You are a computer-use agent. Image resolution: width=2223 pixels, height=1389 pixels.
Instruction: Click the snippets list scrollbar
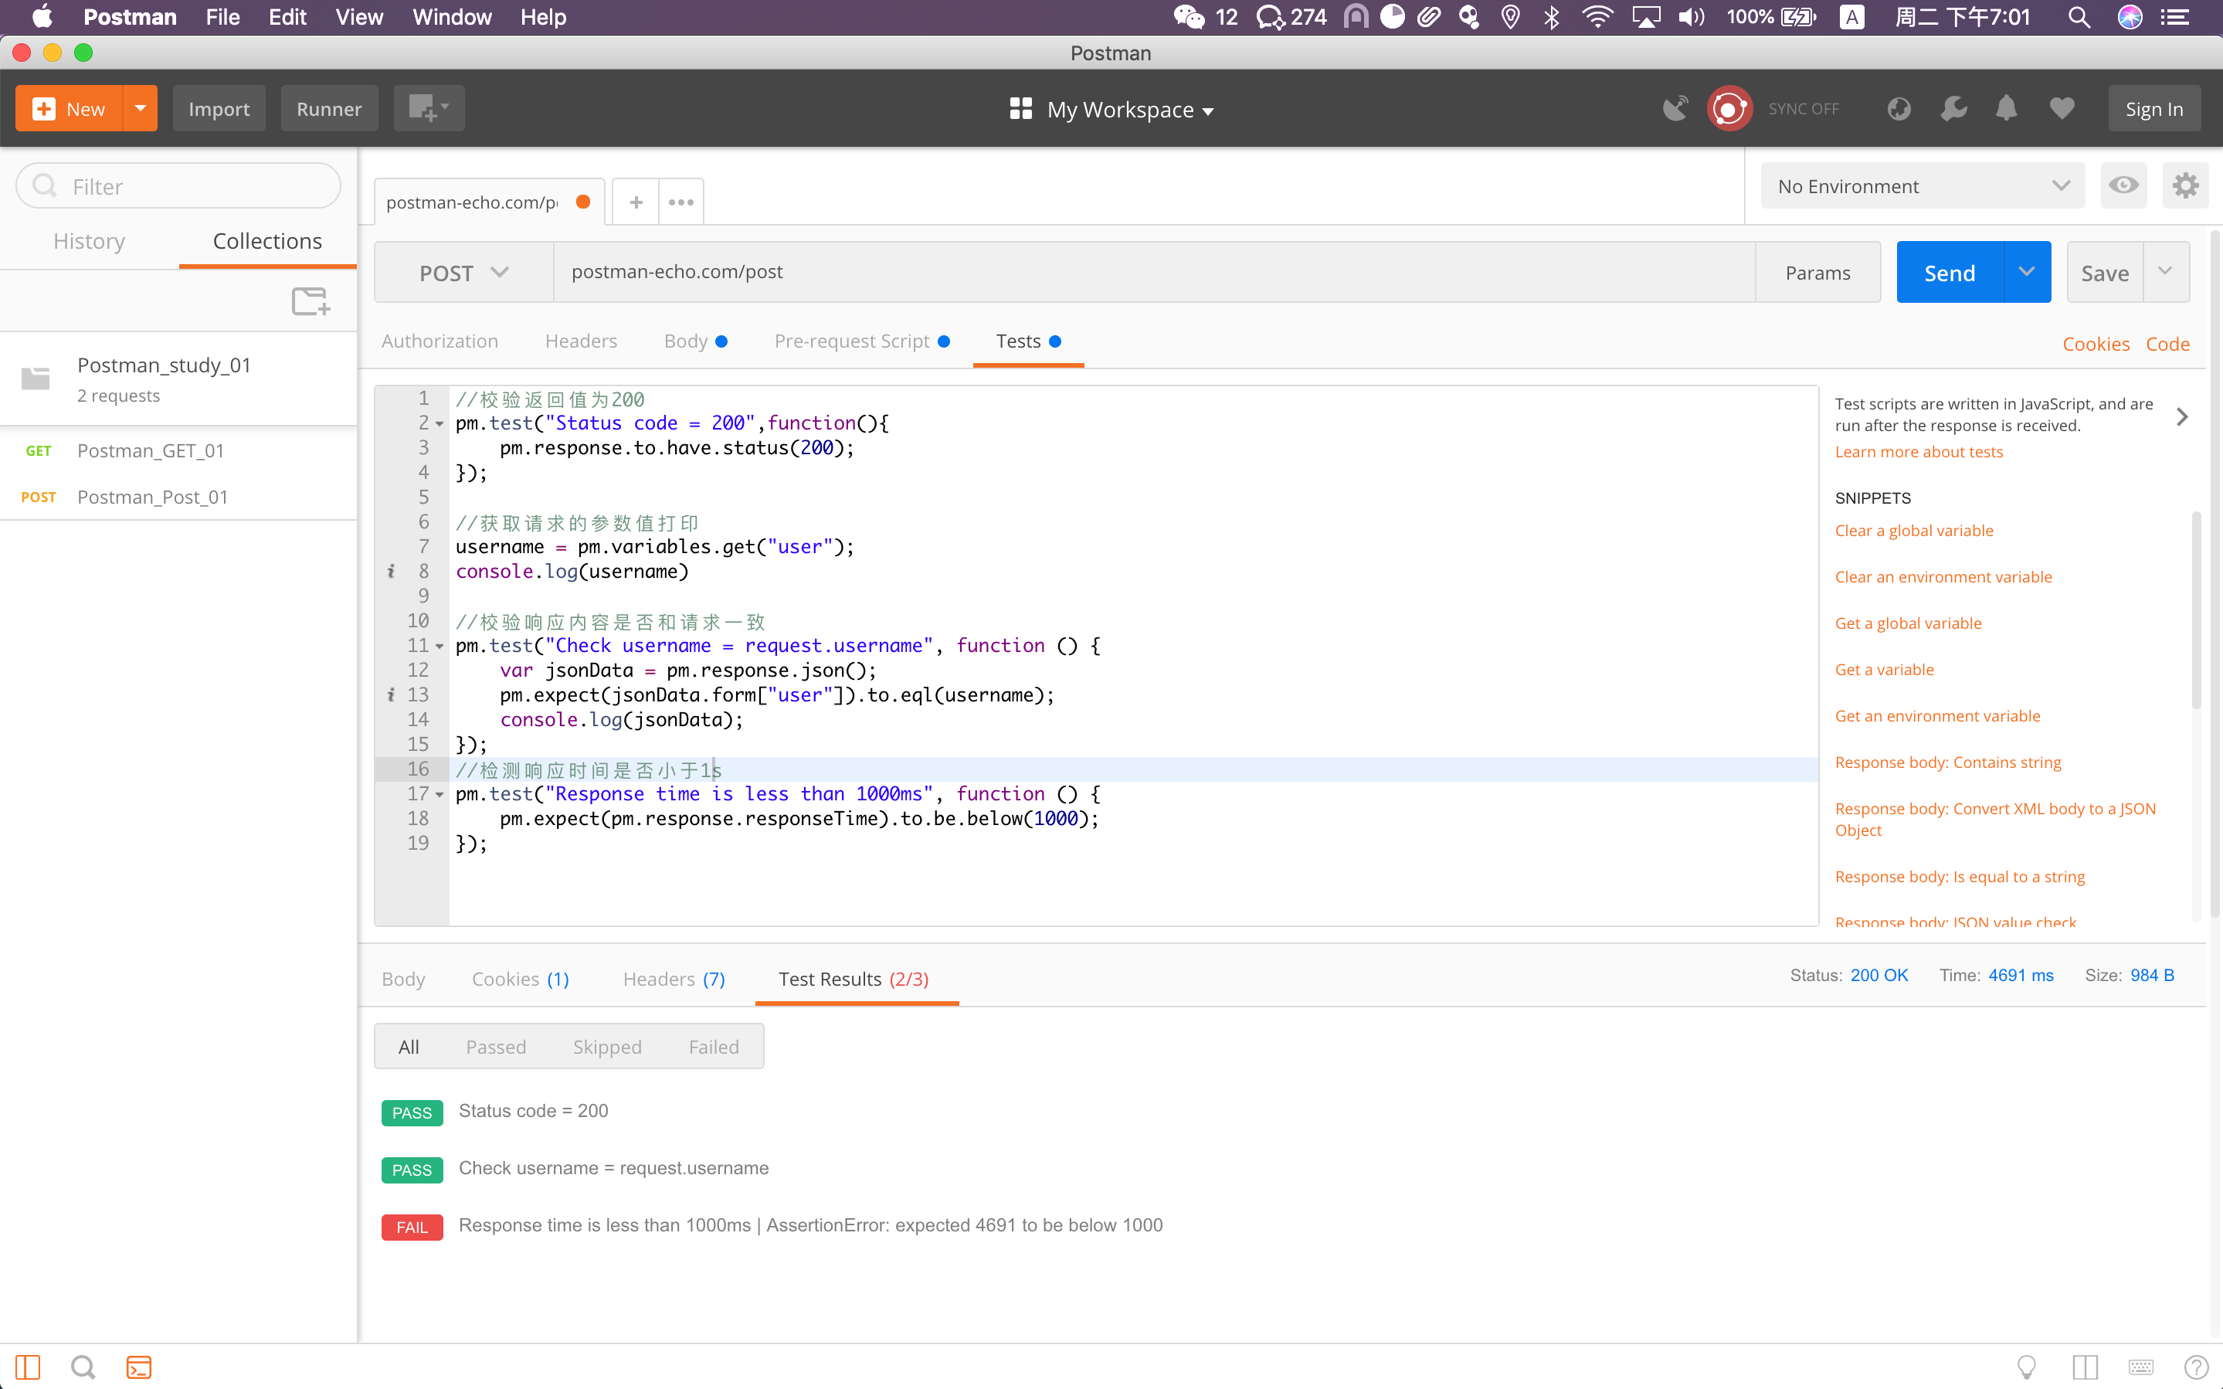tap(2195, 610)
